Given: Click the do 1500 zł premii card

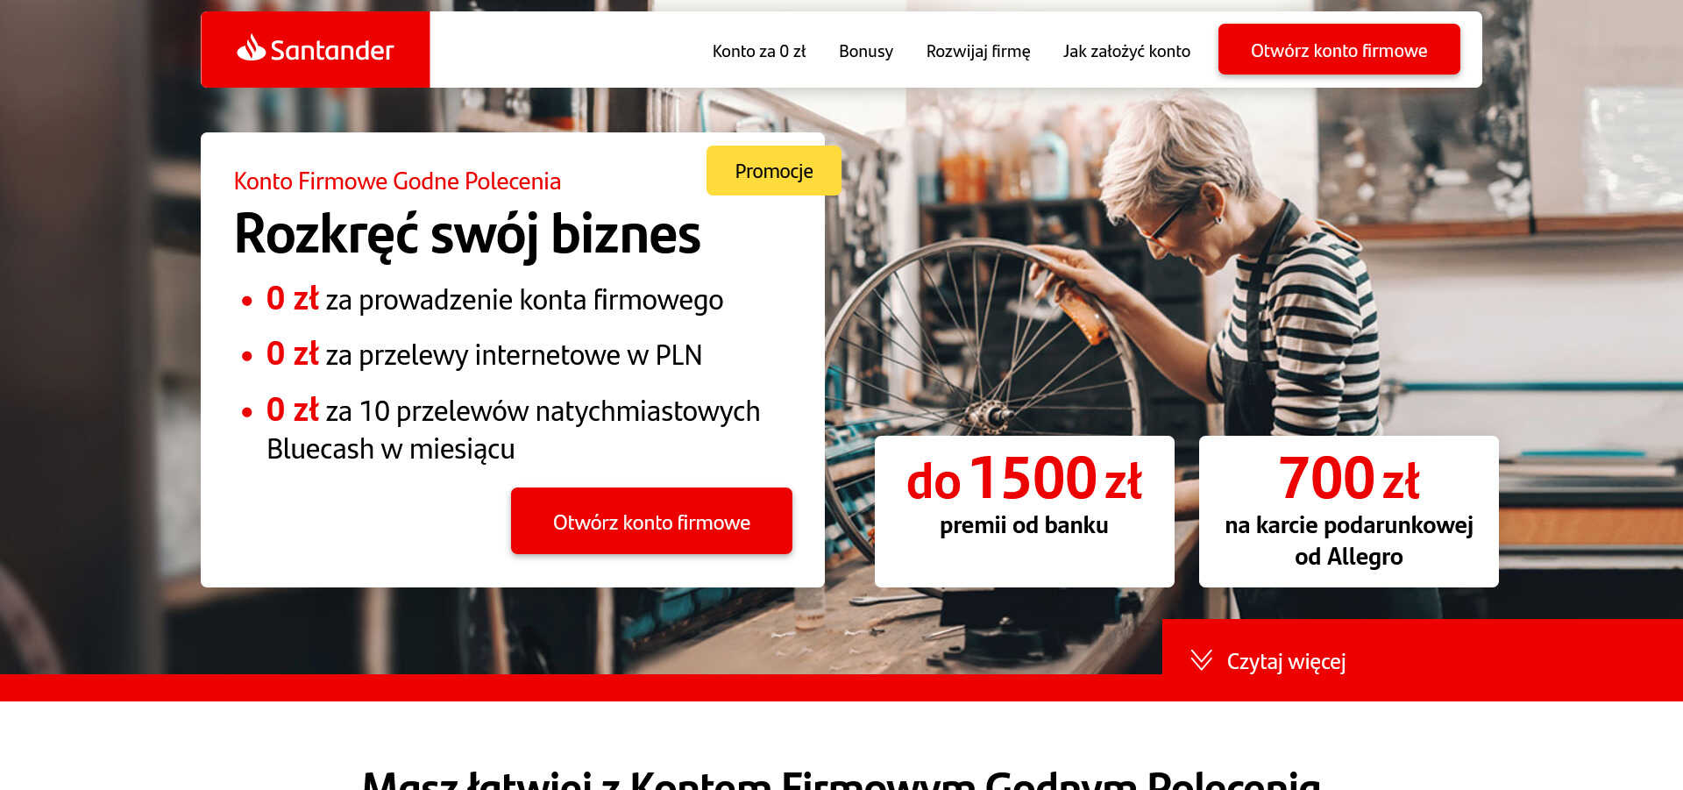Looking at the screenshot, I should pyautogui.click(x=1024, y=511).
